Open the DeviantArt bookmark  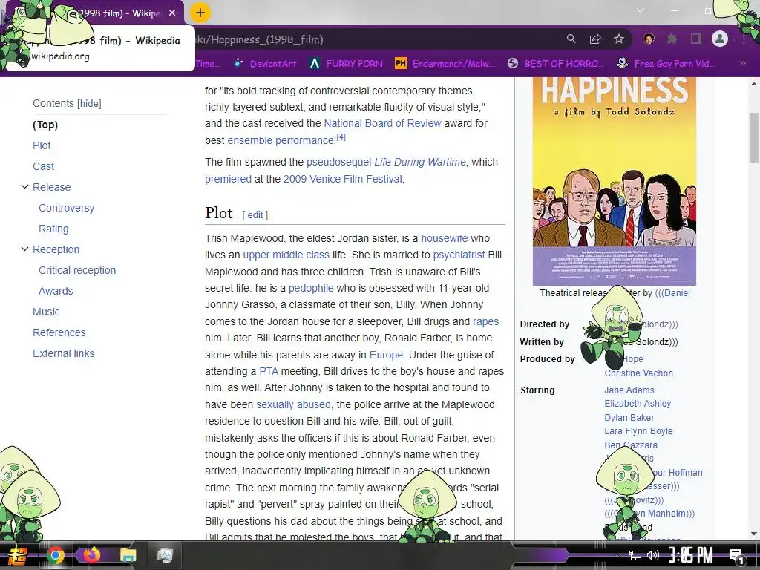266,64
